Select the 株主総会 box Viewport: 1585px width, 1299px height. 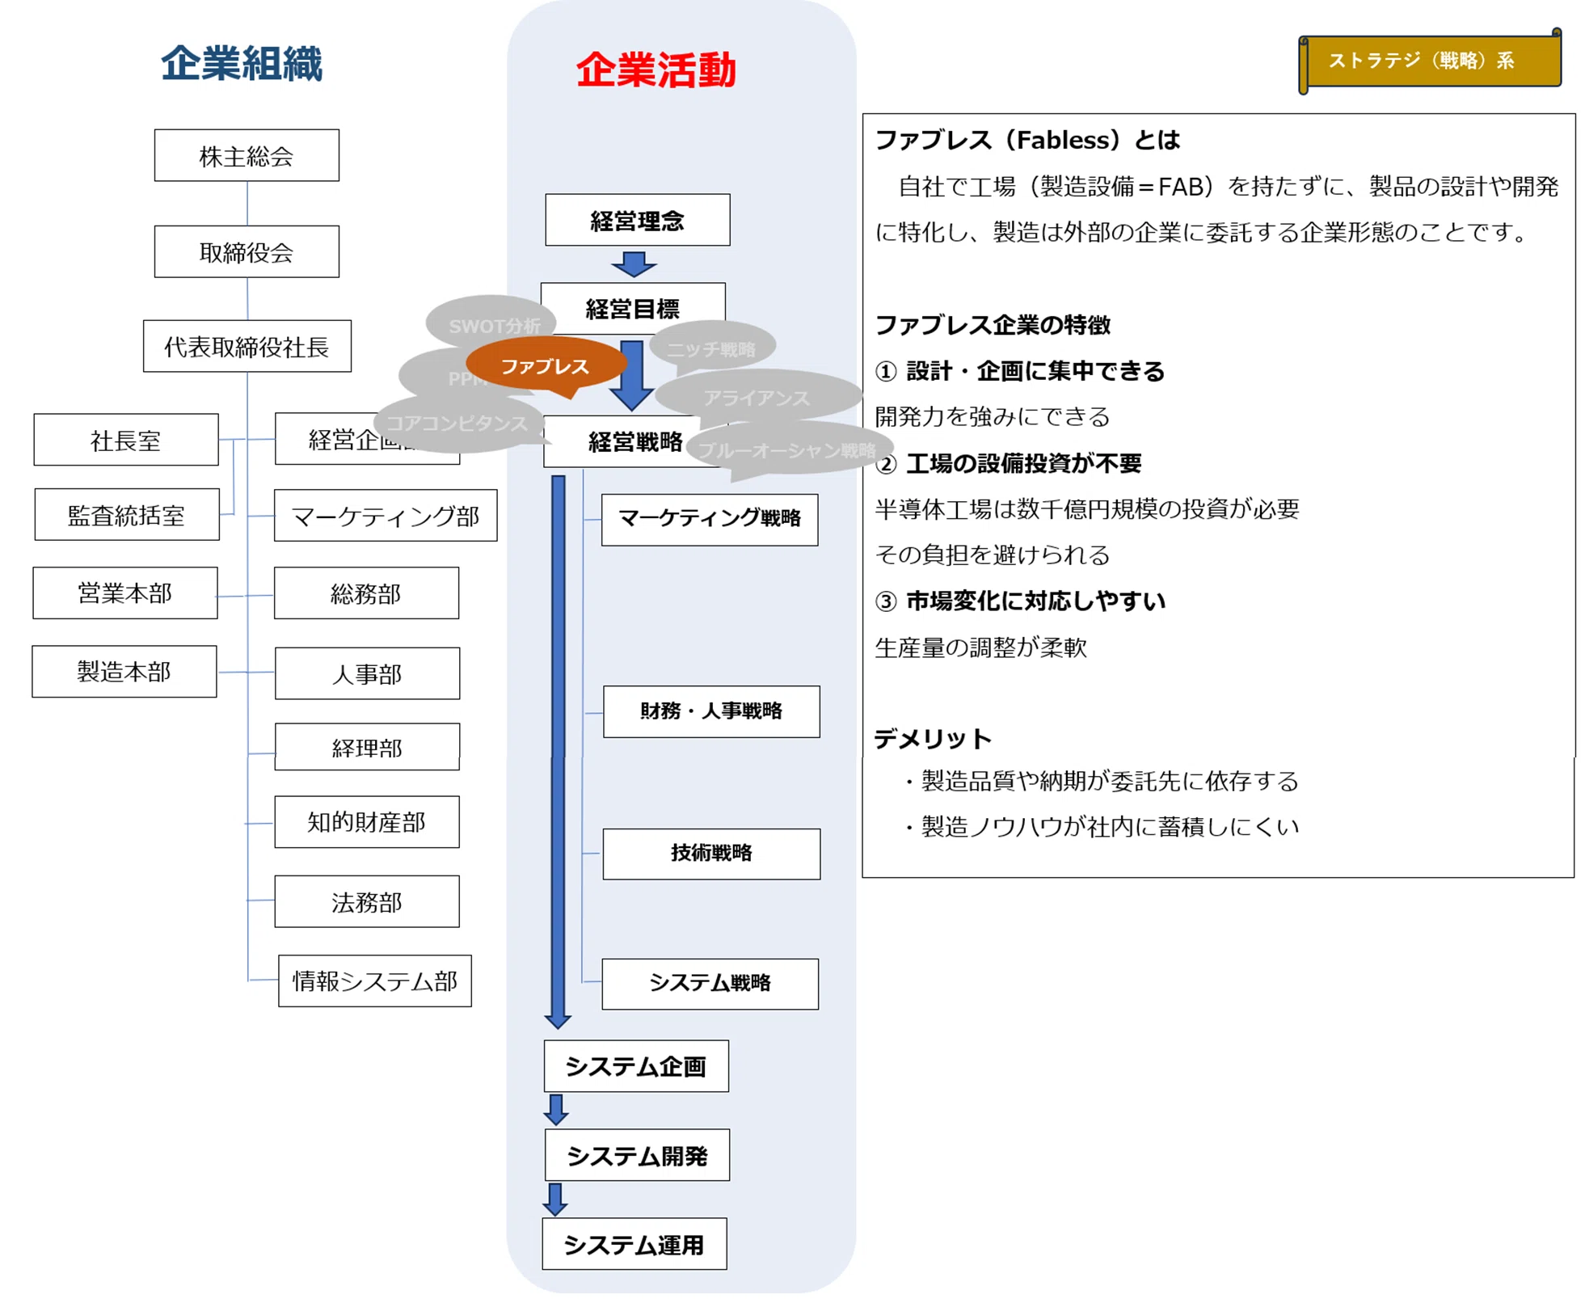click(247, 155)
